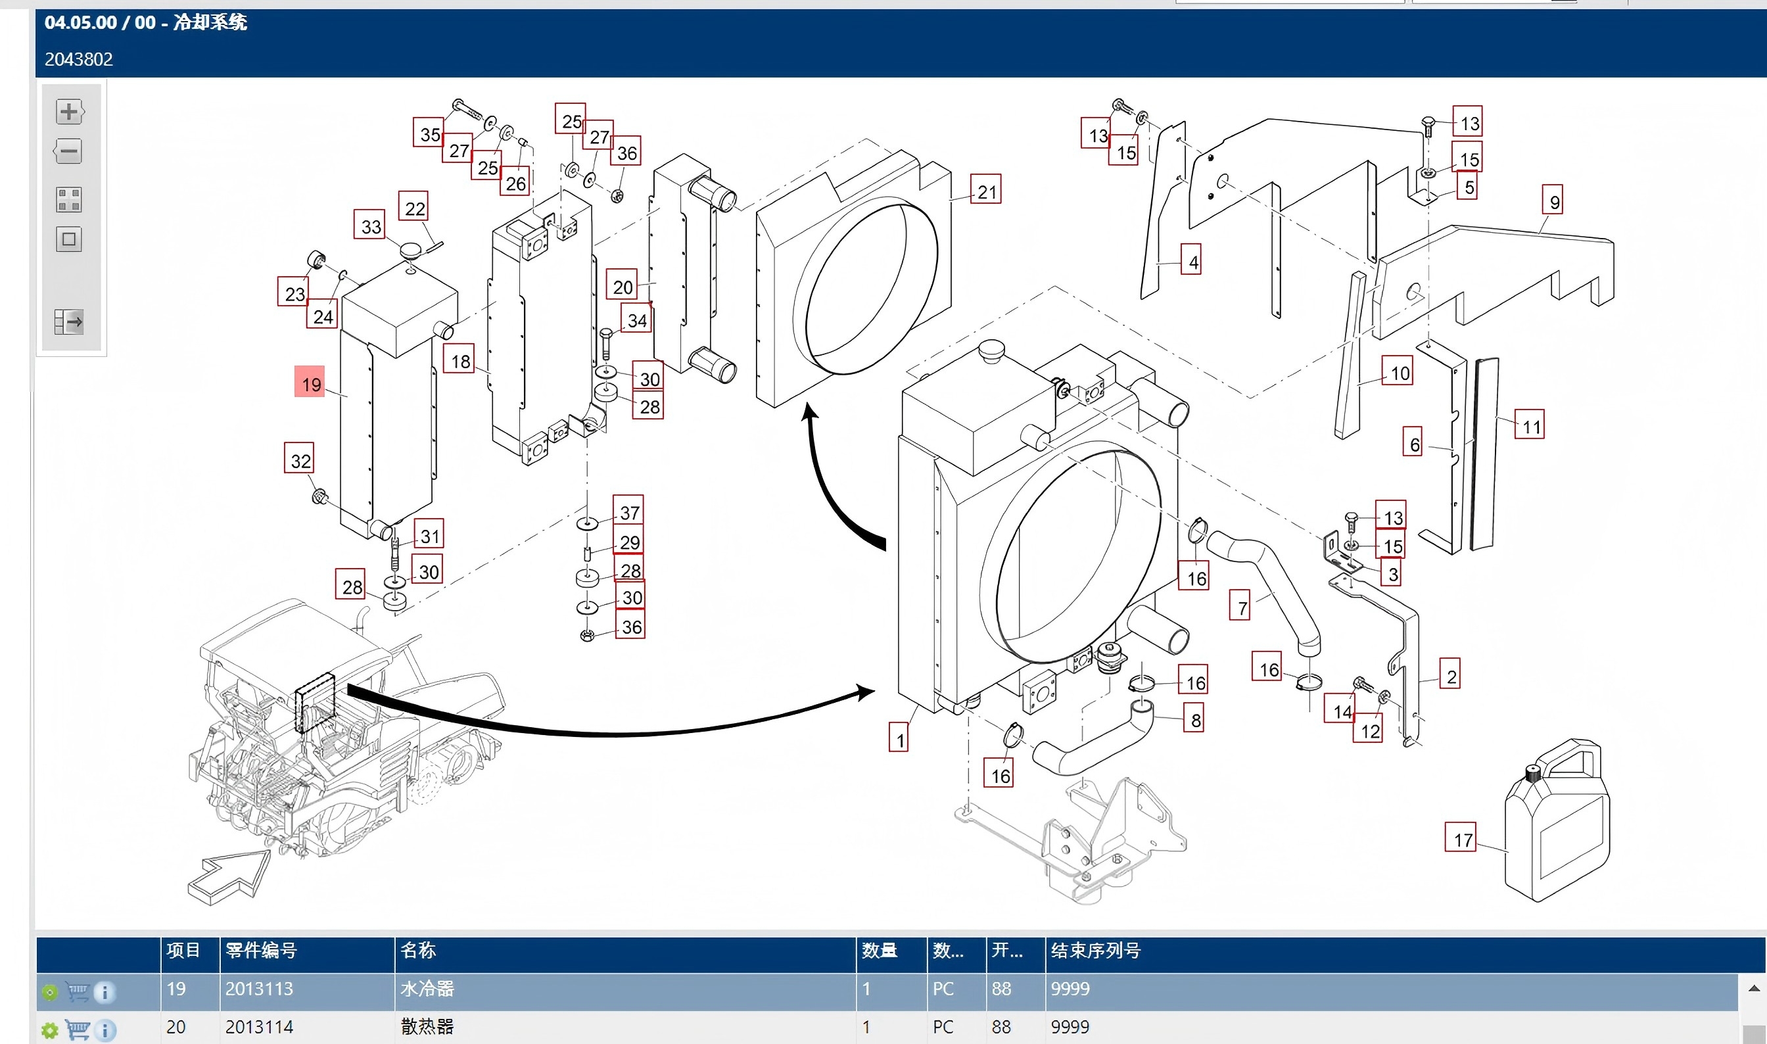This screenshot has width=1767, height=1044.
Task: Click the single square fit-view icon
Action: (x=69, y=239)
